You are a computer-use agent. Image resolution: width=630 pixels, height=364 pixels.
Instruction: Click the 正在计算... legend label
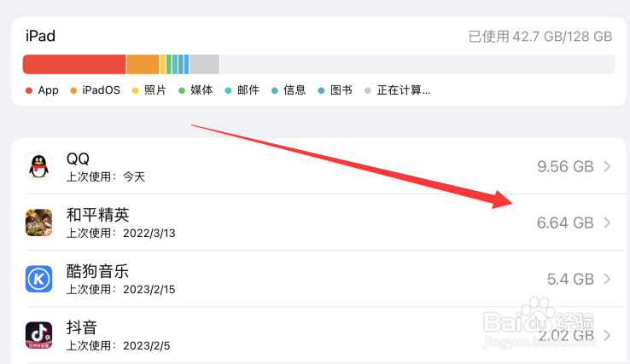[x=404, y=90]
